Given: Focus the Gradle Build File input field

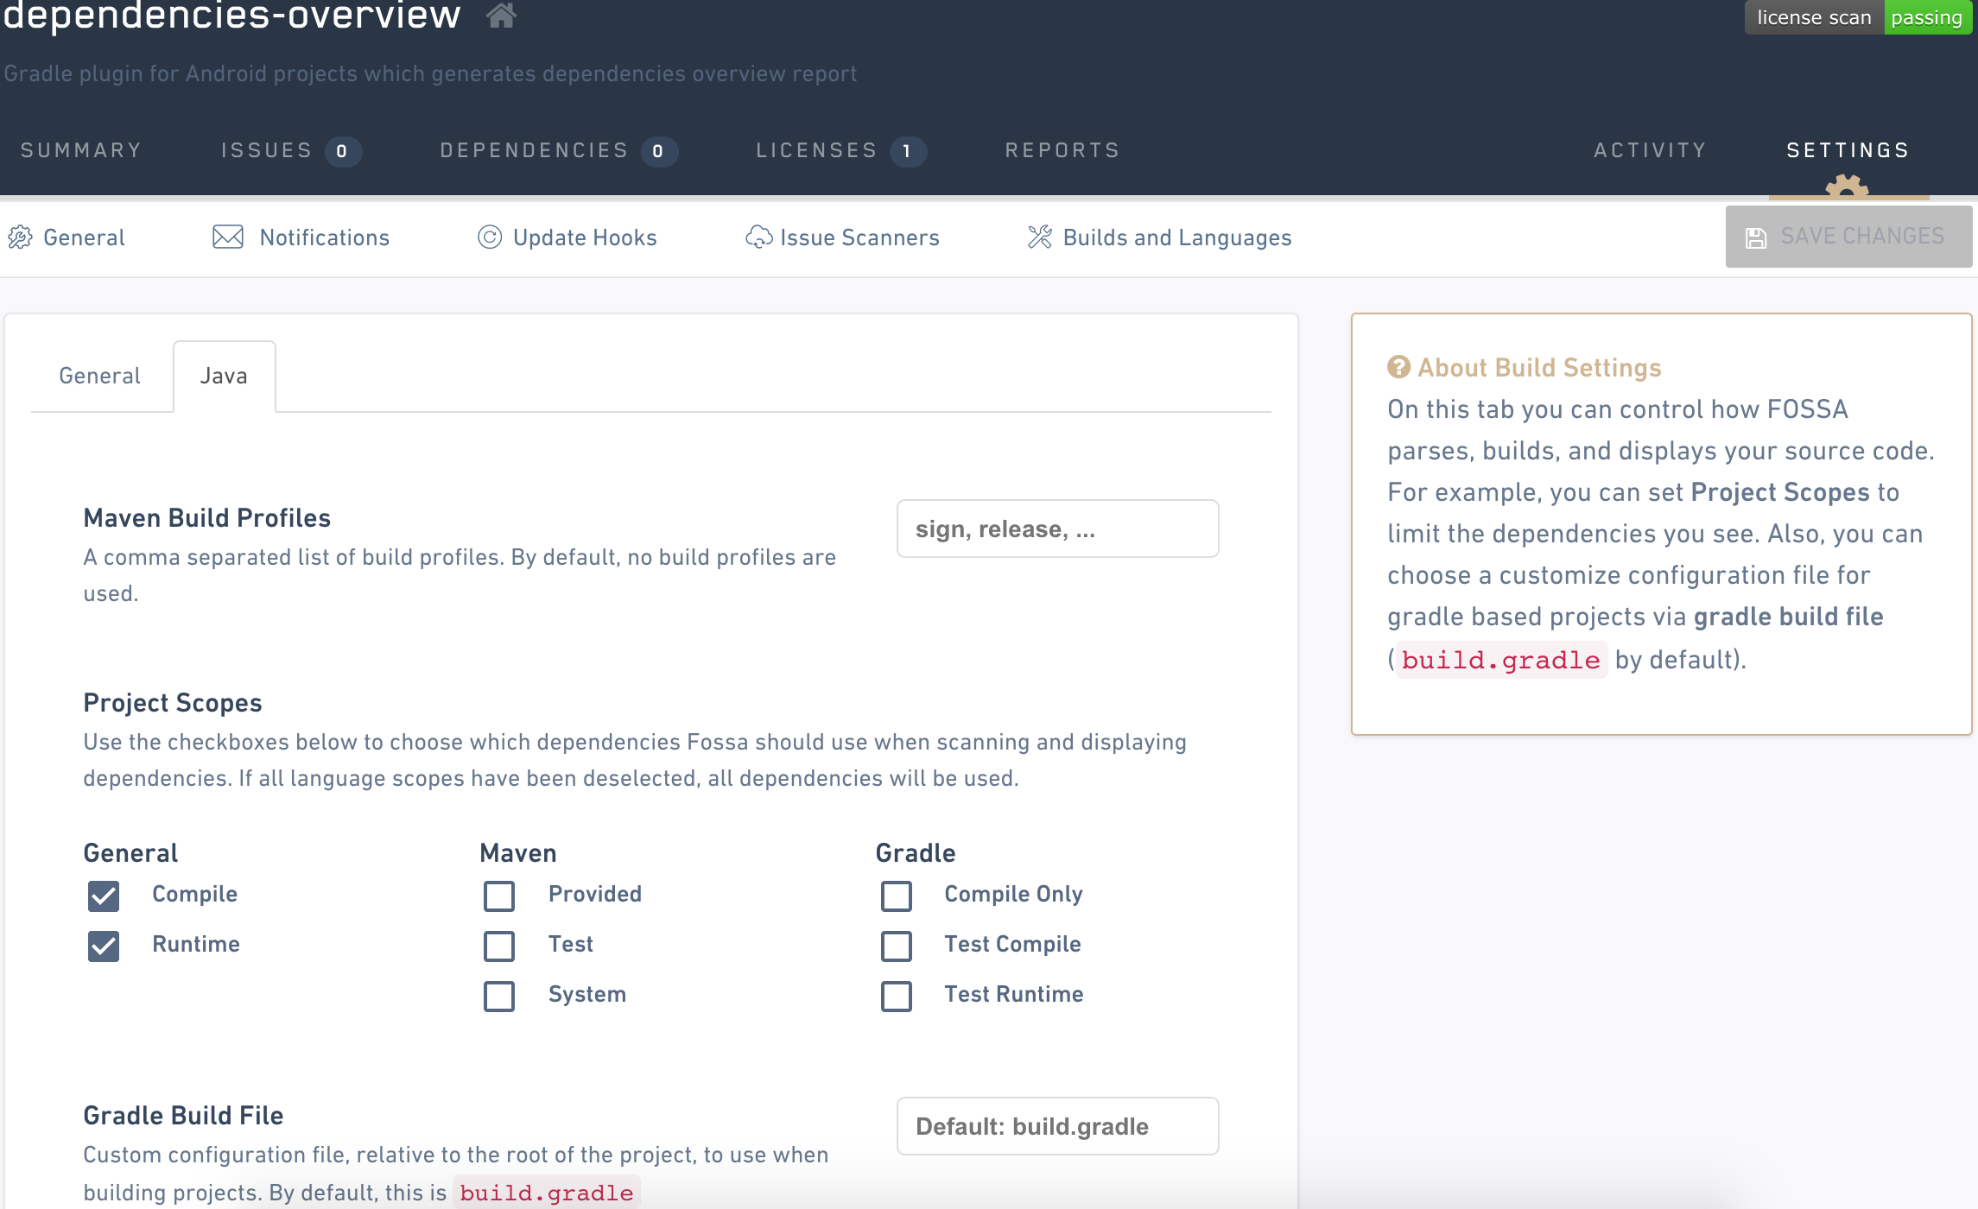Looking at the screenshot, I should pos(1057,1126).
